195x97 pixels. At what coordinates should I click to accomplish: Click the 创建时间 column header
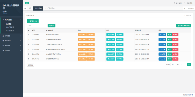click(138, 30)
